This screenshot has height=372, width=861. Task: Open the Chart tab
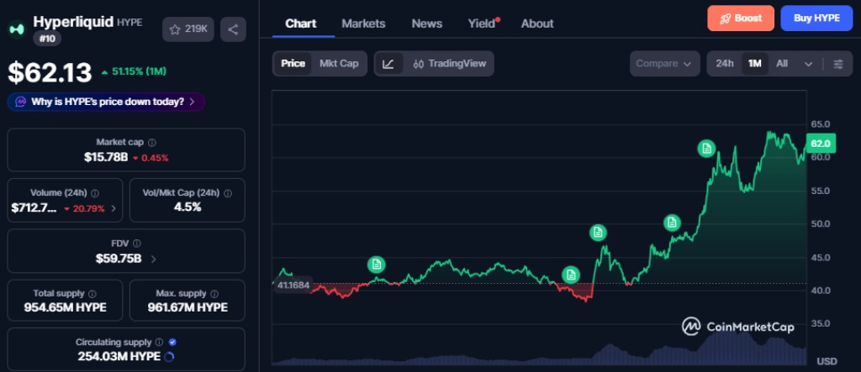coord(301,24)
